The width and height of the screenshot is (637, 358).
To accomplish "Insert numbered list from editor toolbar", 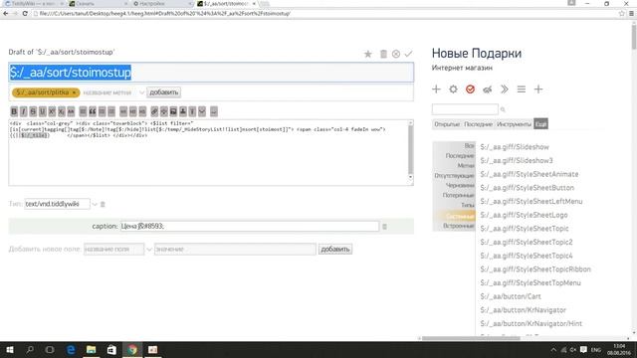I will click(111, 111).
